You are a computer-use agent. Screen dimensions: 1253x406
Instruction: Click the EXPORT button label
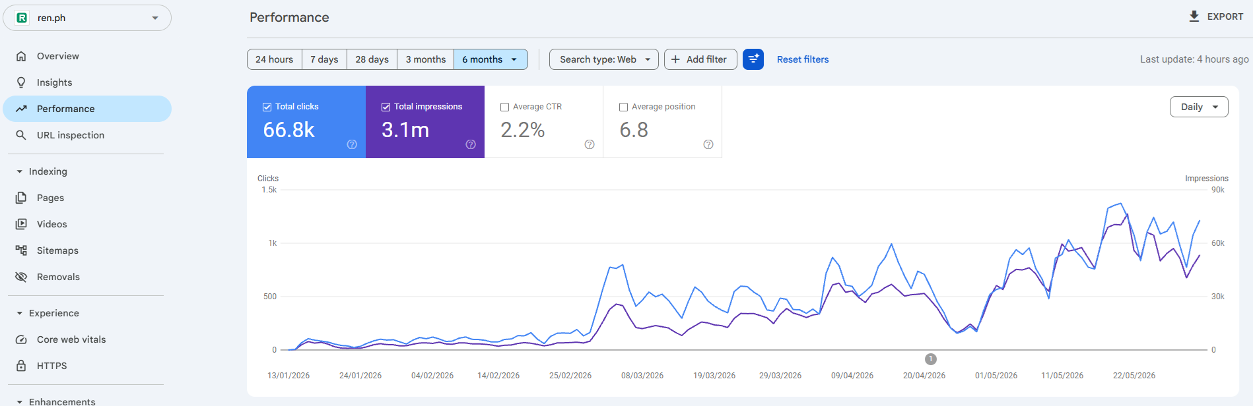[x=1225, y=16]
